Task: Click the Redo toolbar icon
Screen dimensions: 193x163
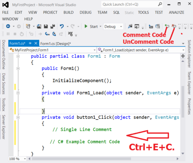Action: pyautogui.click(x=73, y=27)
